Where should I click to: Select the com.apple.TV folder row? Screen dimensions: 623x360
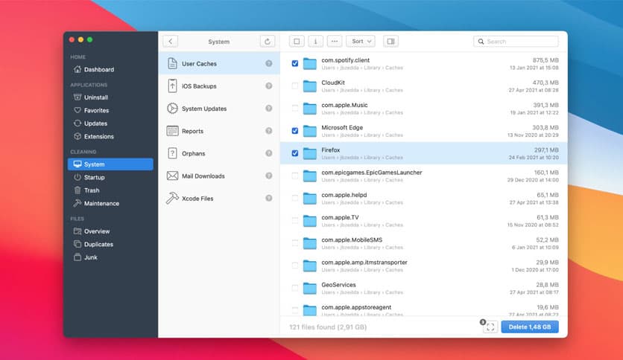point(423,221)
